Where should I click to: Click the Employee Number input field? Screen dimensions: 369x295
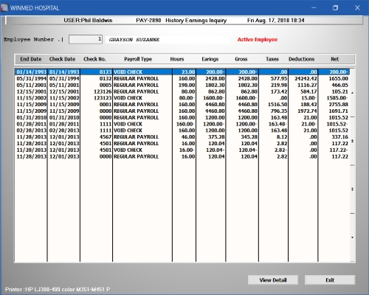(x=86, y=39)
